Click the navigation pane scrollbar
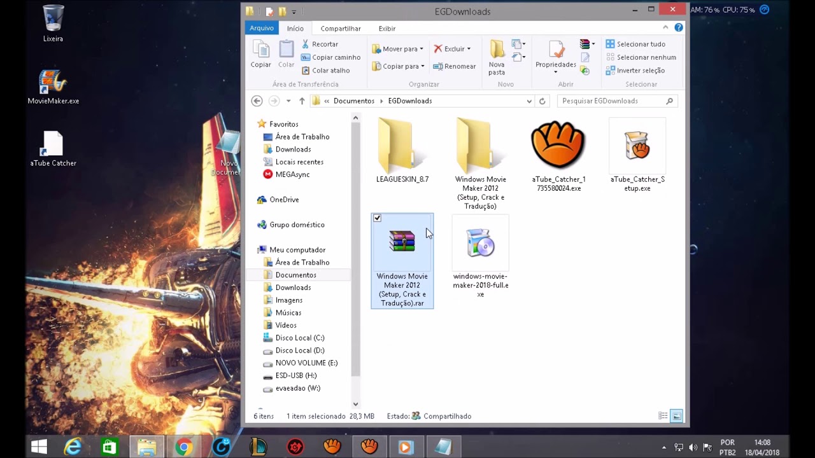Screen dimensions: 815x458 (x=355, y=248)
